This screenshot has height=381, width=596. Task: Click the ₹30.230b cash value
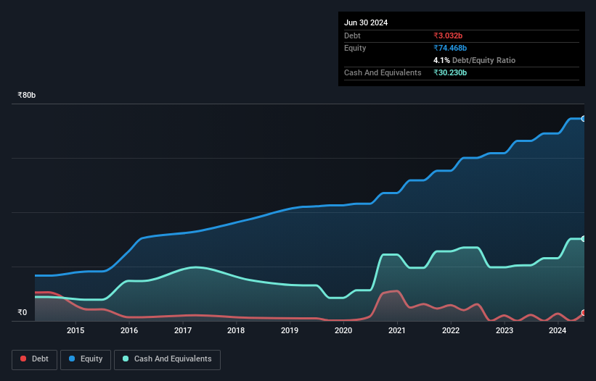[450, 72]
